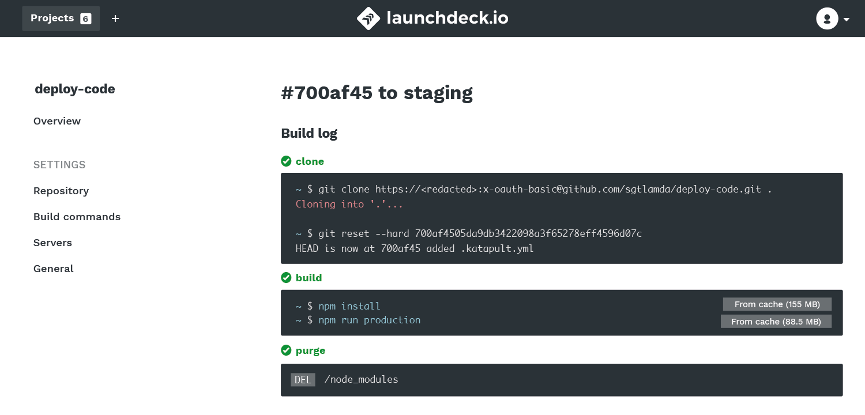Open General settings
The image size is (865, 415).
[53, 269]
